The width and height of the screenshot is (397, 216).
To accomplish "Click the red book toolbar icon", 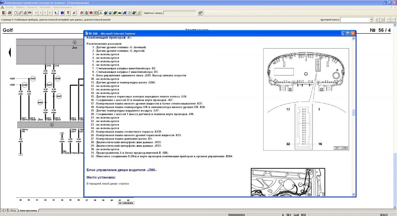I will tap(91, 13).
